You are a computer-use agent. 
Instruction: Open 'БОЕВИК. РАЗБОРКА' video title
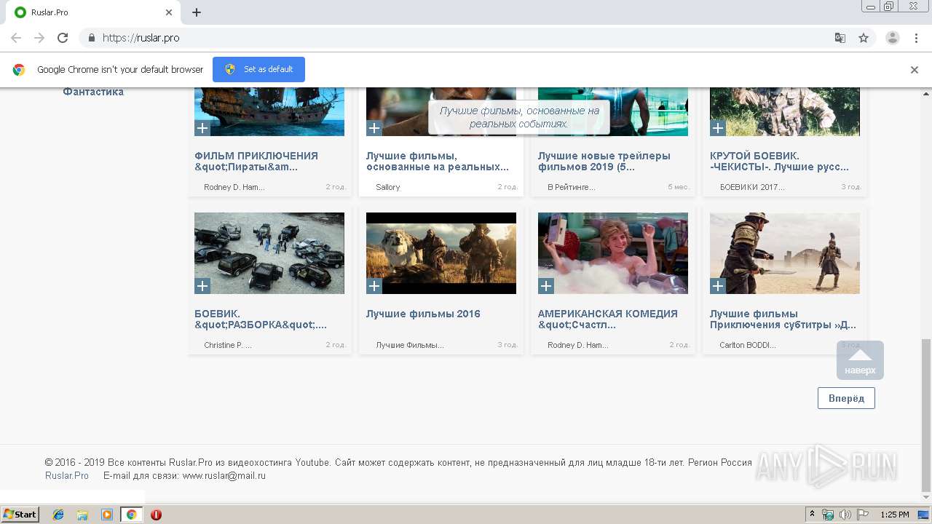261,319
